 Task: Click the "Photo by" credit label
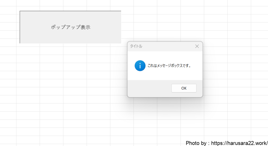(x=196, y=143)
